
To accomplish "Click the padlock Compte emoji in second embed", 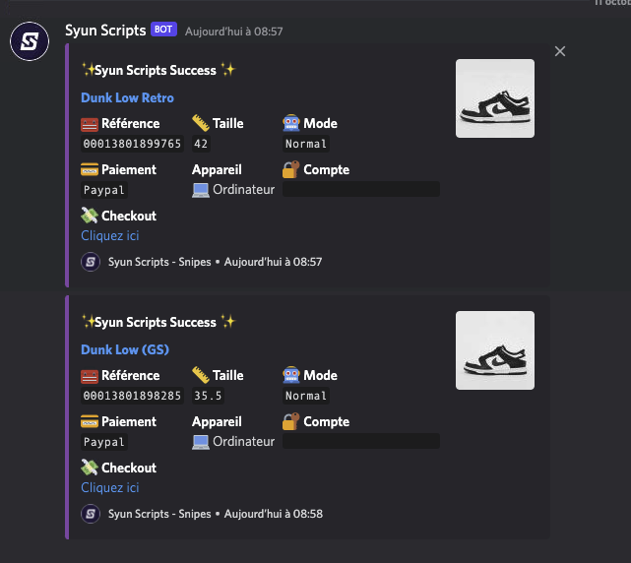I will coord(291,421).
